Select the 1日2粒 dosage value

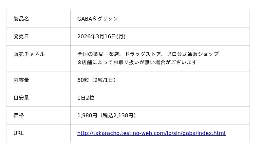[x=86, y=98]
